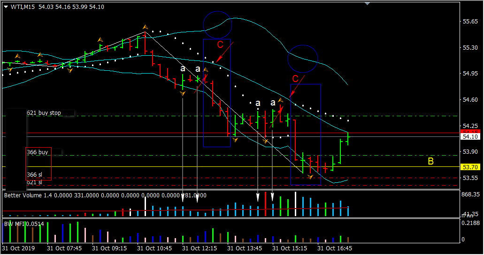Click the 31 Oct 2019 date label
Viewport: 484px width, 255px height.
pos(18,248)
